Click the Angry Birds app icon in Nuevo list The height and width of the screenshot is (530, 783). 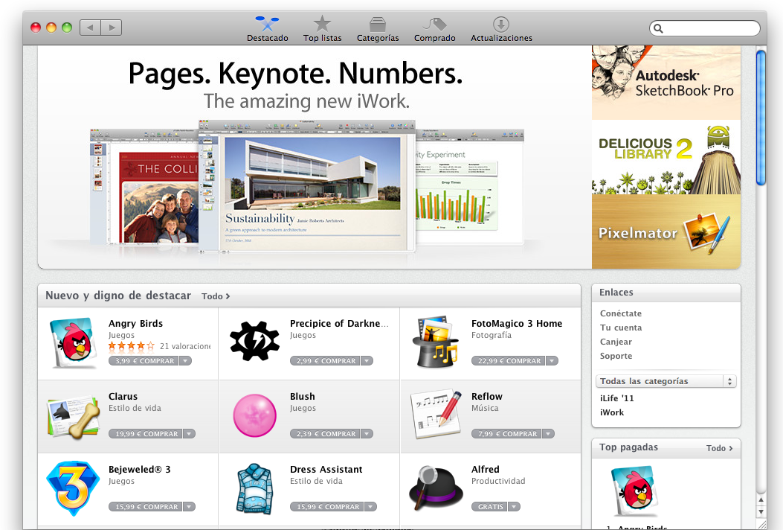coord(74,342)
